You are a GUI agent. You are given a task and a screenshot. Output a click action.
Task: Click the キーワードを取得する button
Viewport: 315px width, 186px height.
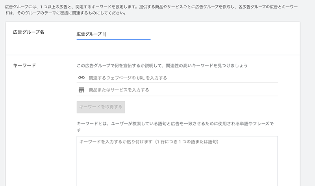click(101, 107)
